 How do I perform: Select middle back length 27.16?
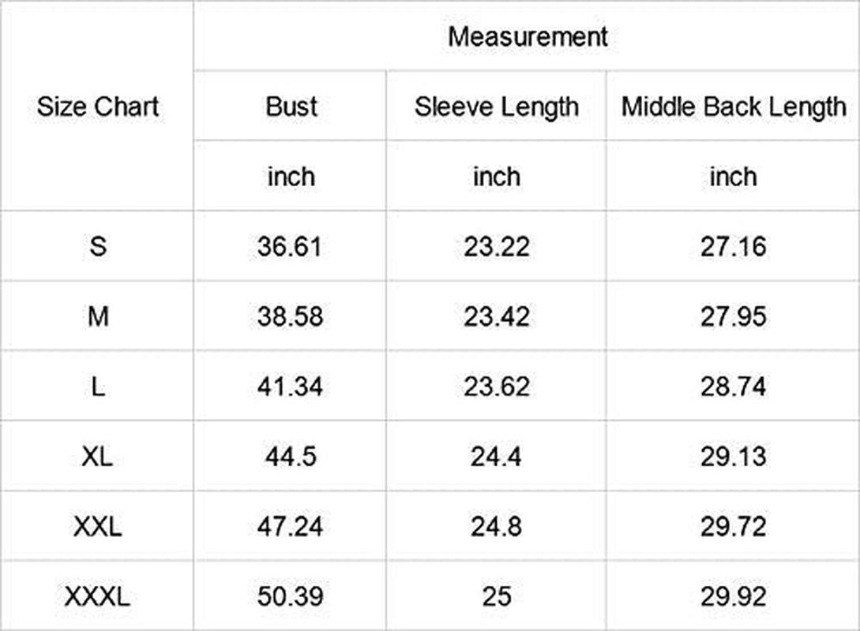point(733,247)
